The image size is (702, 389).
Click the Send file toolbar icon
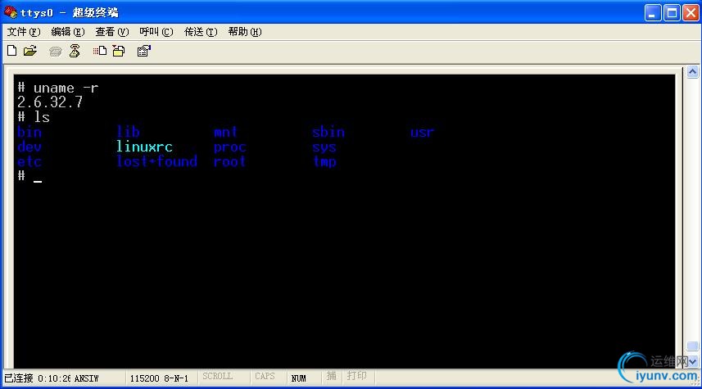pos(100,51)
